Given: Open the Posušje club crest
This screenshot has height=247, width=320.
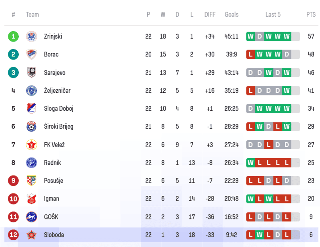Looking at the screenshot, I should pyautogui.click(x=31, y=181).
